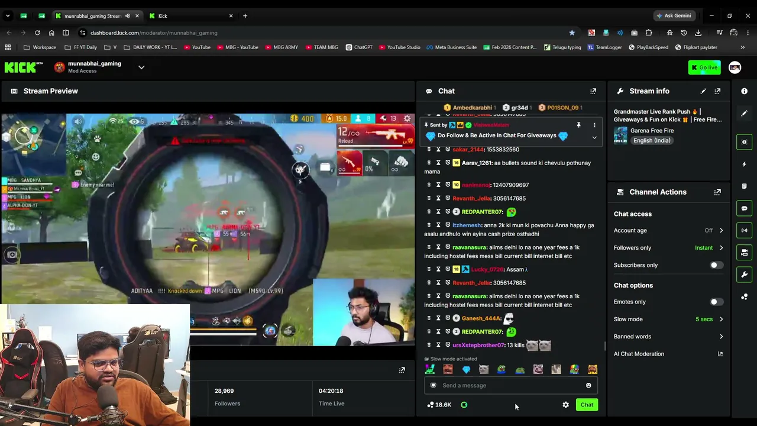This screenshot has width=757, height=426.
Task: Open browser extensions puzzle icon
Action: pos(649,33)
